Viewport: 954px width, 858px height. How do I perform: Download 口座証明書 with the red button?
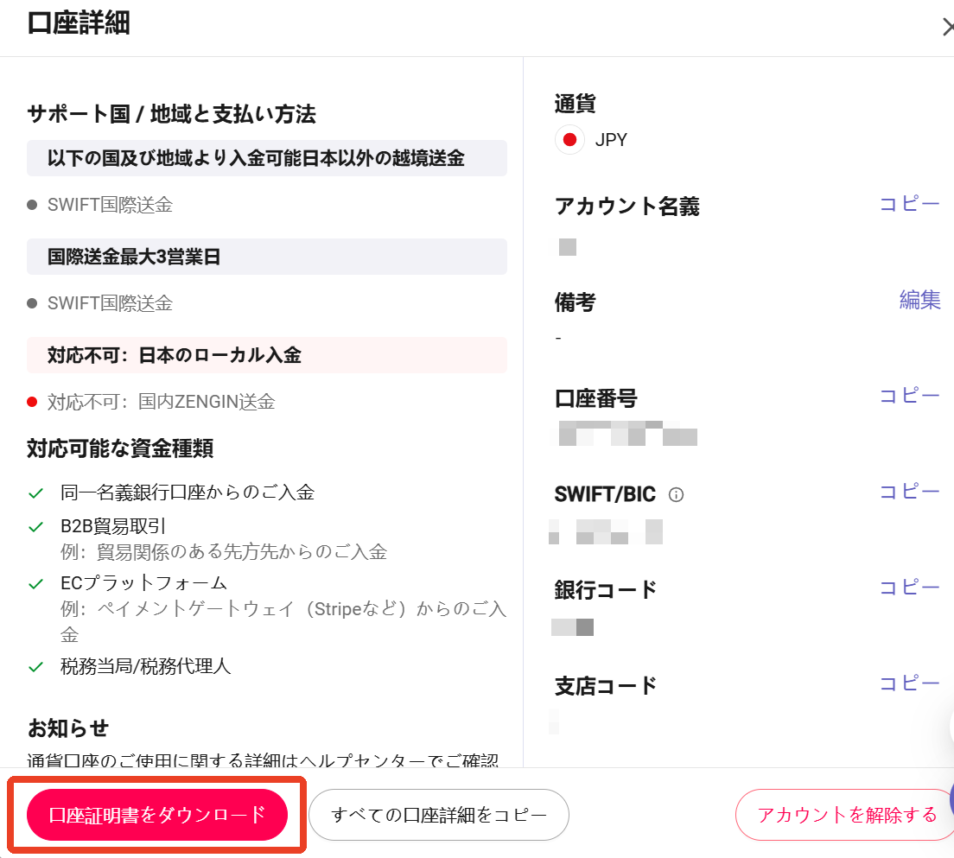click(x=157, y=815)
